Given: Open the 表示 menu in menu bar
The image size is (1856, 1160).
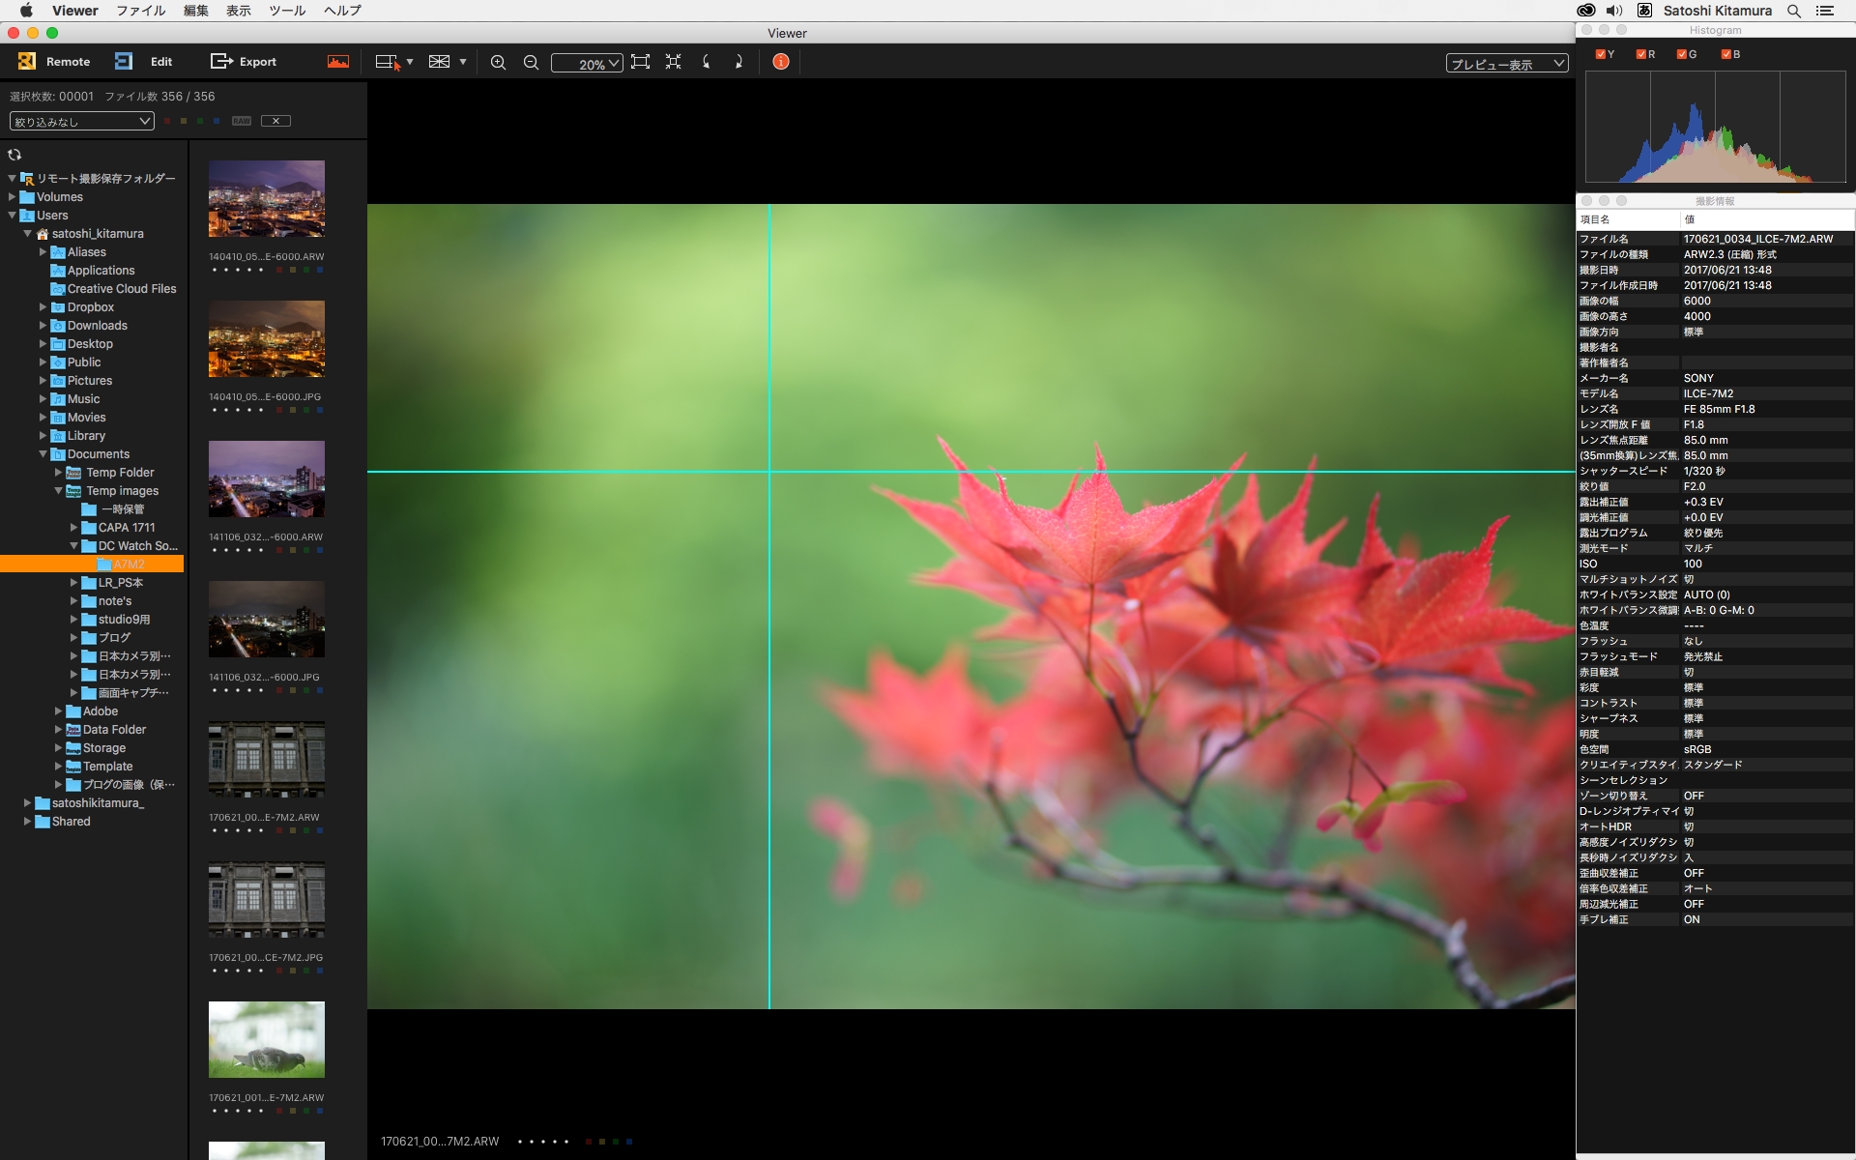Looking at the screenshot, I should click(x=238, y=11).
